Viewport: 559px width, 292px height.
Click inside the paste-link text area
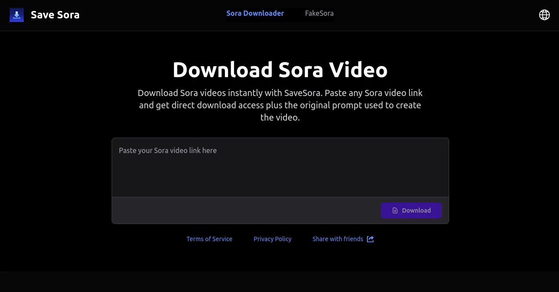[280, 167]
